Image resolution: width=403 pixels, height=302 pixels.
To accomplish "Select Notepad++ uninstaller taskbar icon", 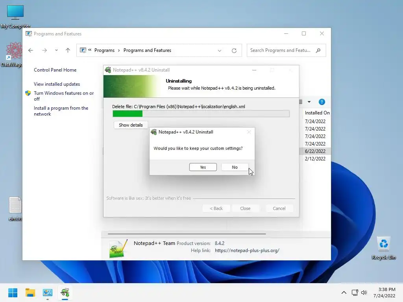I will tap(65, 293).
